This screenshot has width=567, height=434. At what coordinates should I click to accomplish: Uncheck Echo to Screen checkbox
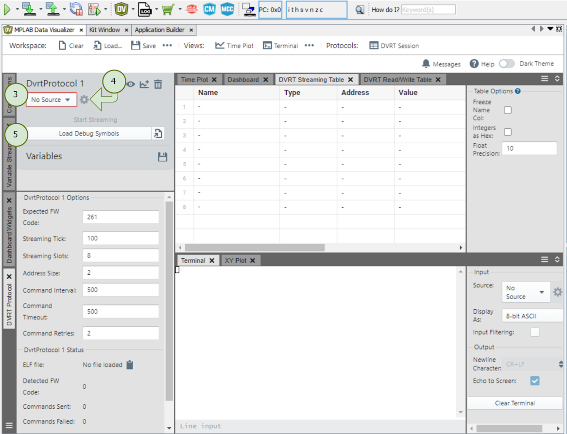(x=535, y=381)
